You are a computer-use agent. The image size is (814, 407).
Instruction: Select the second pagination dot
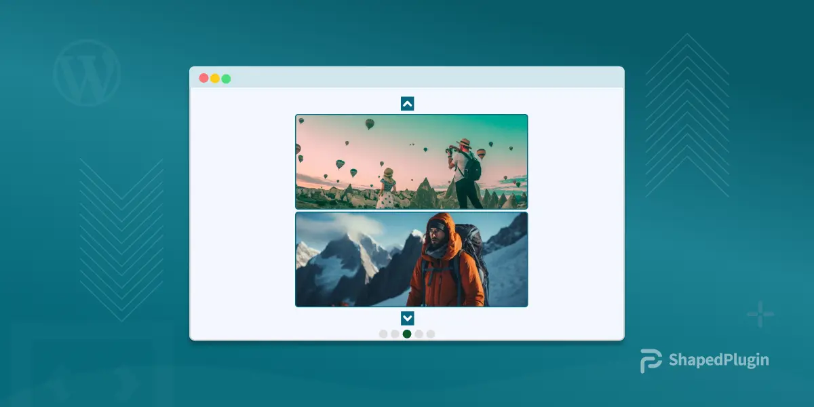pyautogui.click(x=395, y=334)
